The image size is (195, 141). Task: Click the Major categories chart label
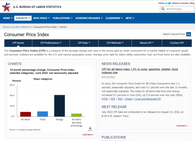(43, 79)
